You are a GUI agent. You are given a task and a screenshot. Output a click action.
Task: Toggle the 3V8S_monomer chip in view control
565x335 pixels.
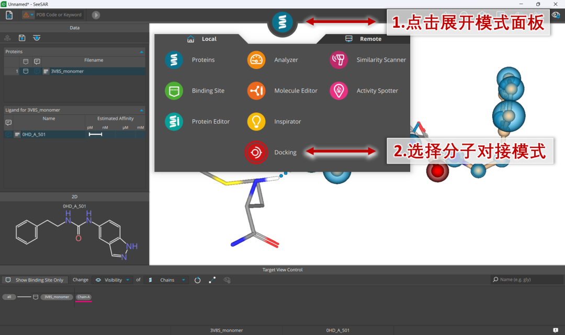click(56, 297)
